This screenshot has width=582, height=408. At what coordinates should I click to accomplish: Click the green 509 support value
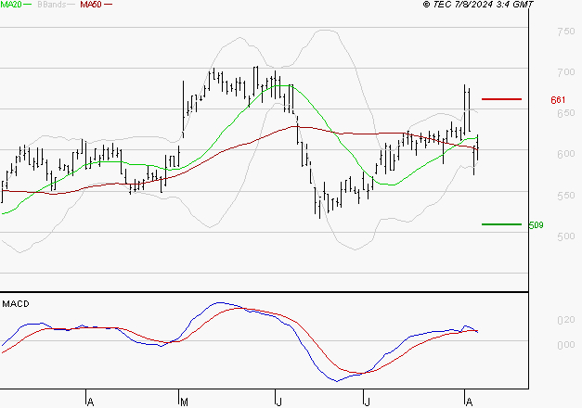click(536, 225)
